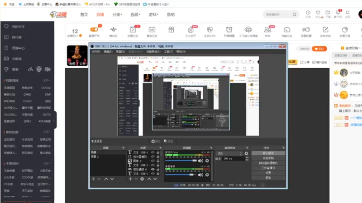Move the scene up with the scenes arrow
The width and height of the screenshot is (362, 203).
pyautogui.click(x=106, y=179)
